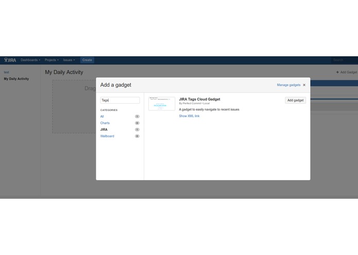The width and height of the screenshot is (358, 255).
Task: Click the blue Create button
Action: tap(87, 60)
